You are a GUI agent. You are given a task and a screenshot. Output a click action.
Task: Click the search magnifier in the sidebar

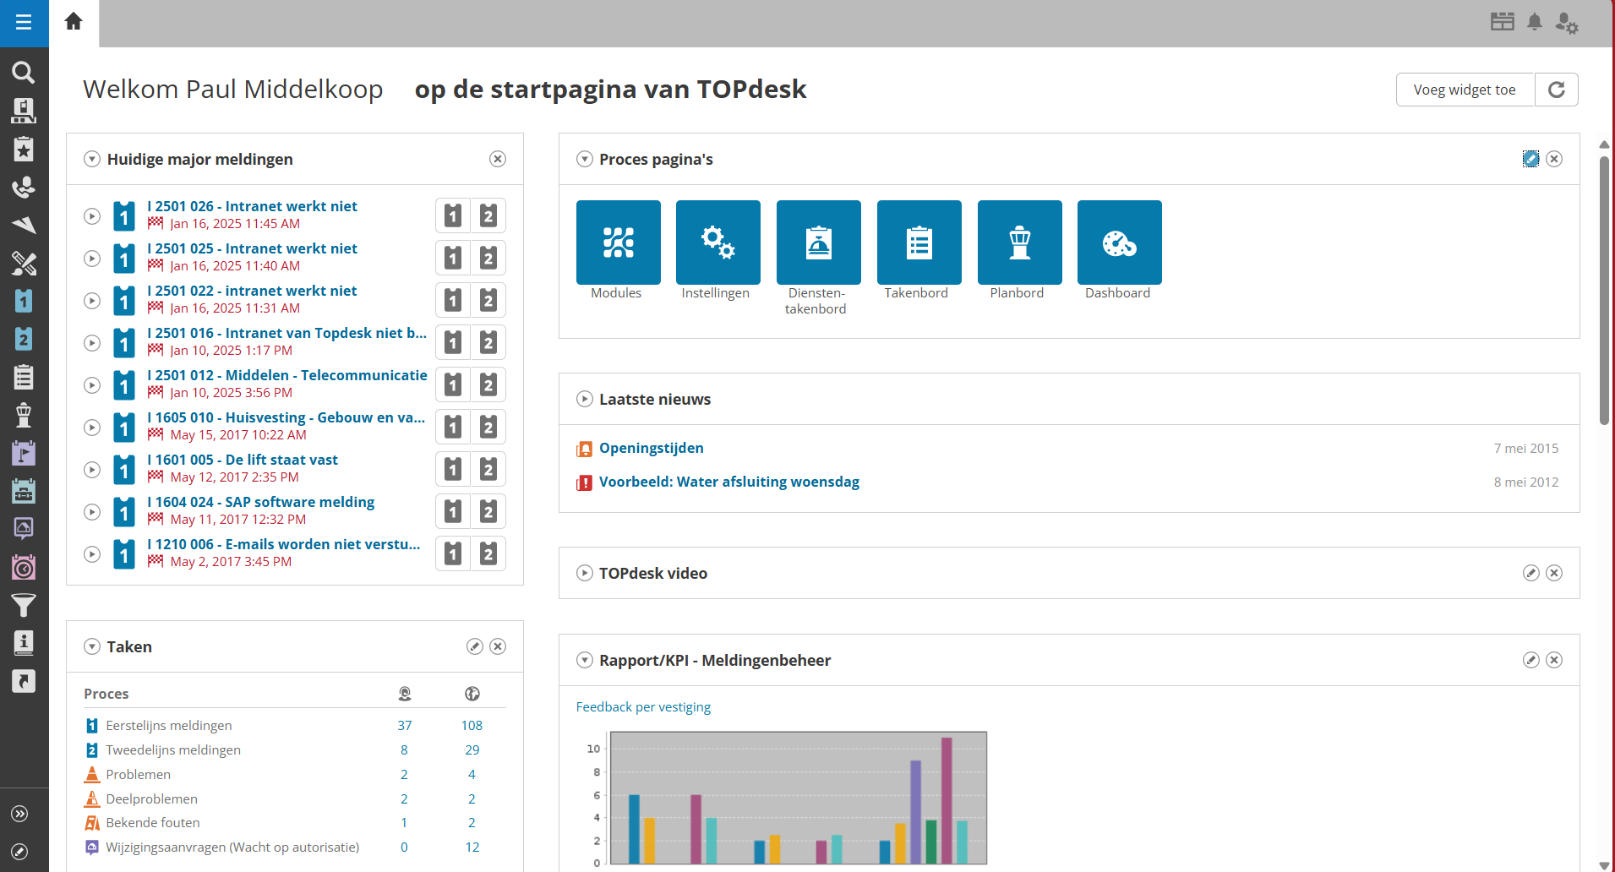tap(24, 73)
